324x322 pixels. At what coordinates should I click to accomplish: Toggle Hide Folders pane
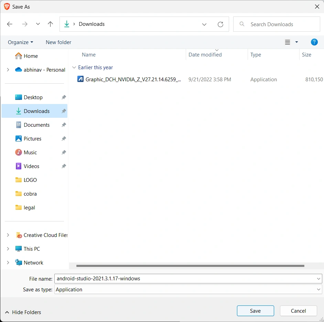[23, 312]
